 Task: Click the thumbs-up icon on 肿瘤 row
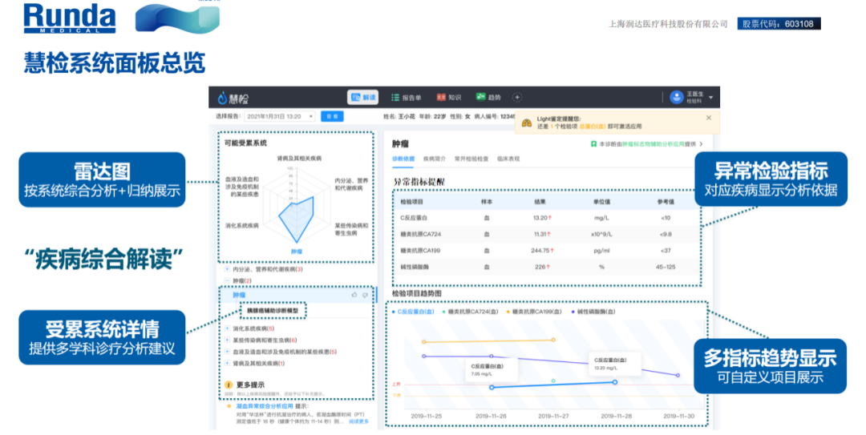coord(354,295)
